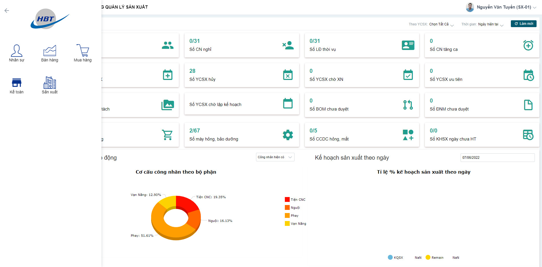Click the calendar icon on YCSX chờ lập kế hoạch
The image size is (542, 267).
[288, 104]
